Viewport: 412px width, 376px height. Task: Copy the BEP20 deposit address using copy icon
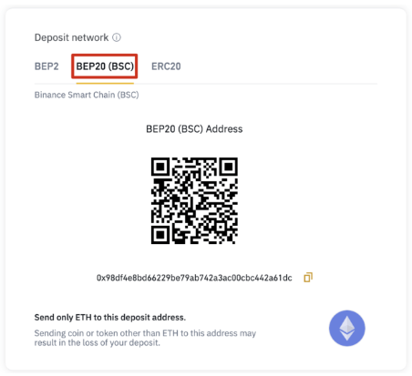308,278
